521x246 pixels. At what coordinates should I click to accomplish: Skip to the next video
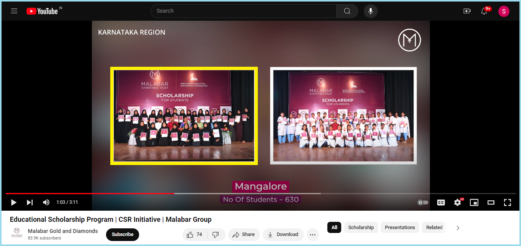click(x=30, y=202)
